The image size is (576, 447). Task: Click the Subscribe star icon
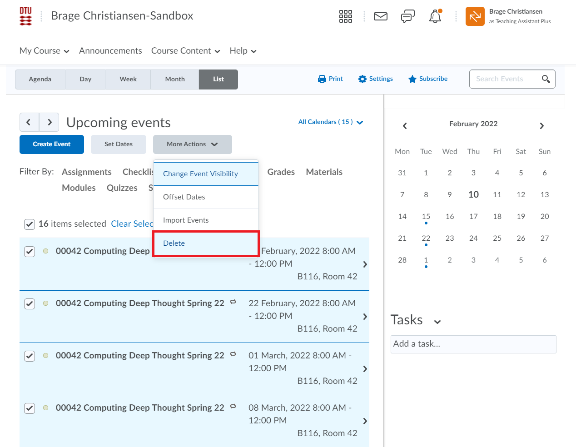412,79
